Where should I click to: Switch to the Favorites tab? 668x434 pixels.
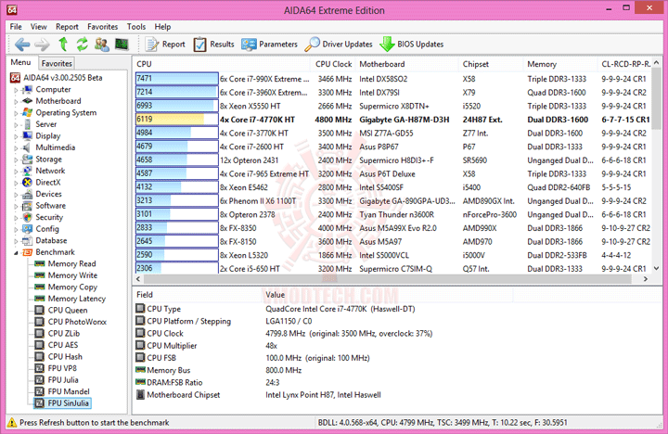57,63
